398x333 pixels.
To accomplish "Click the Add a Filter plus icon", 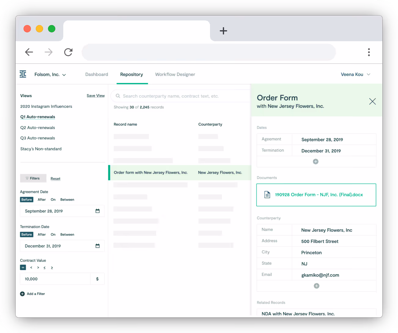I will (22, 294).
